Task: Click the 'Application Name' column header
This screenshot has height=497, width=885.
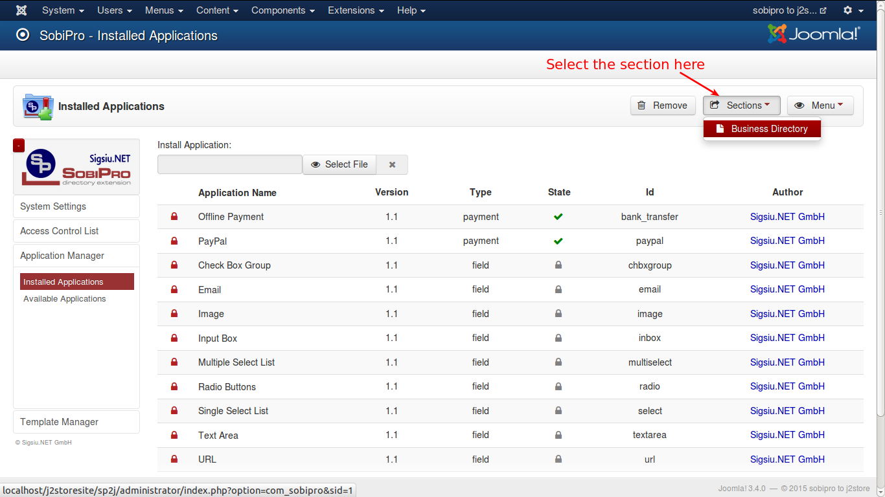Action: tap(237, 193)
